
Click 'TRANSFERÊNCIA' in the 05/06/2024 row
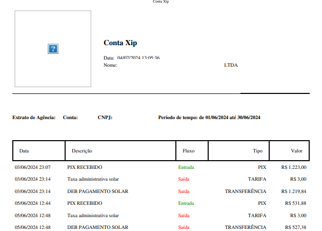[246, 227]
